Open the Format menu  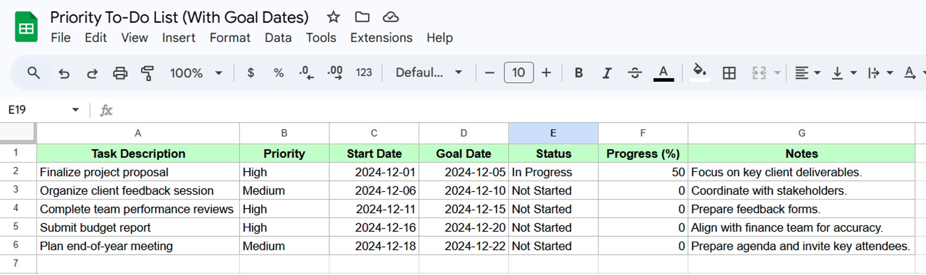230,38
